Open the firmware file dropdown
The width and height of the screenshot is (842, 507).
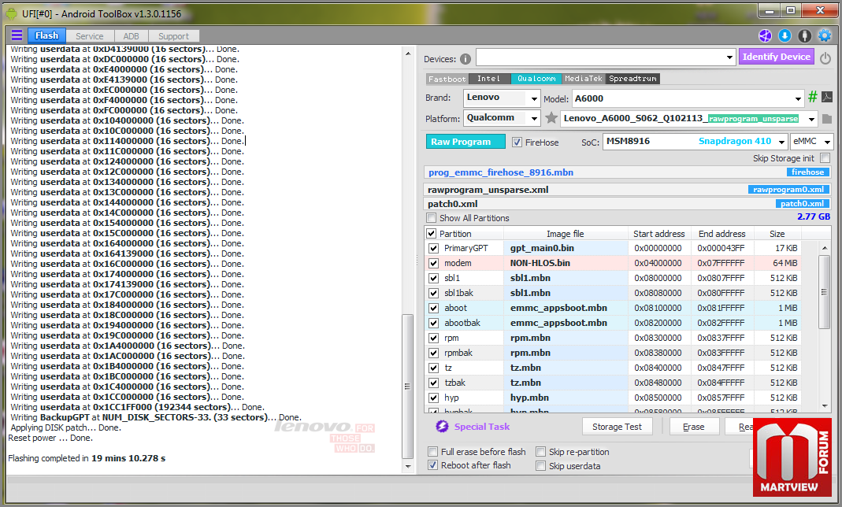(x=811, y=119)
